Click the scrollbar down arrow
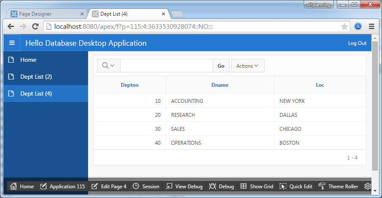The width and height of the screenshot is (382, 198). click(x=375, y=191)
